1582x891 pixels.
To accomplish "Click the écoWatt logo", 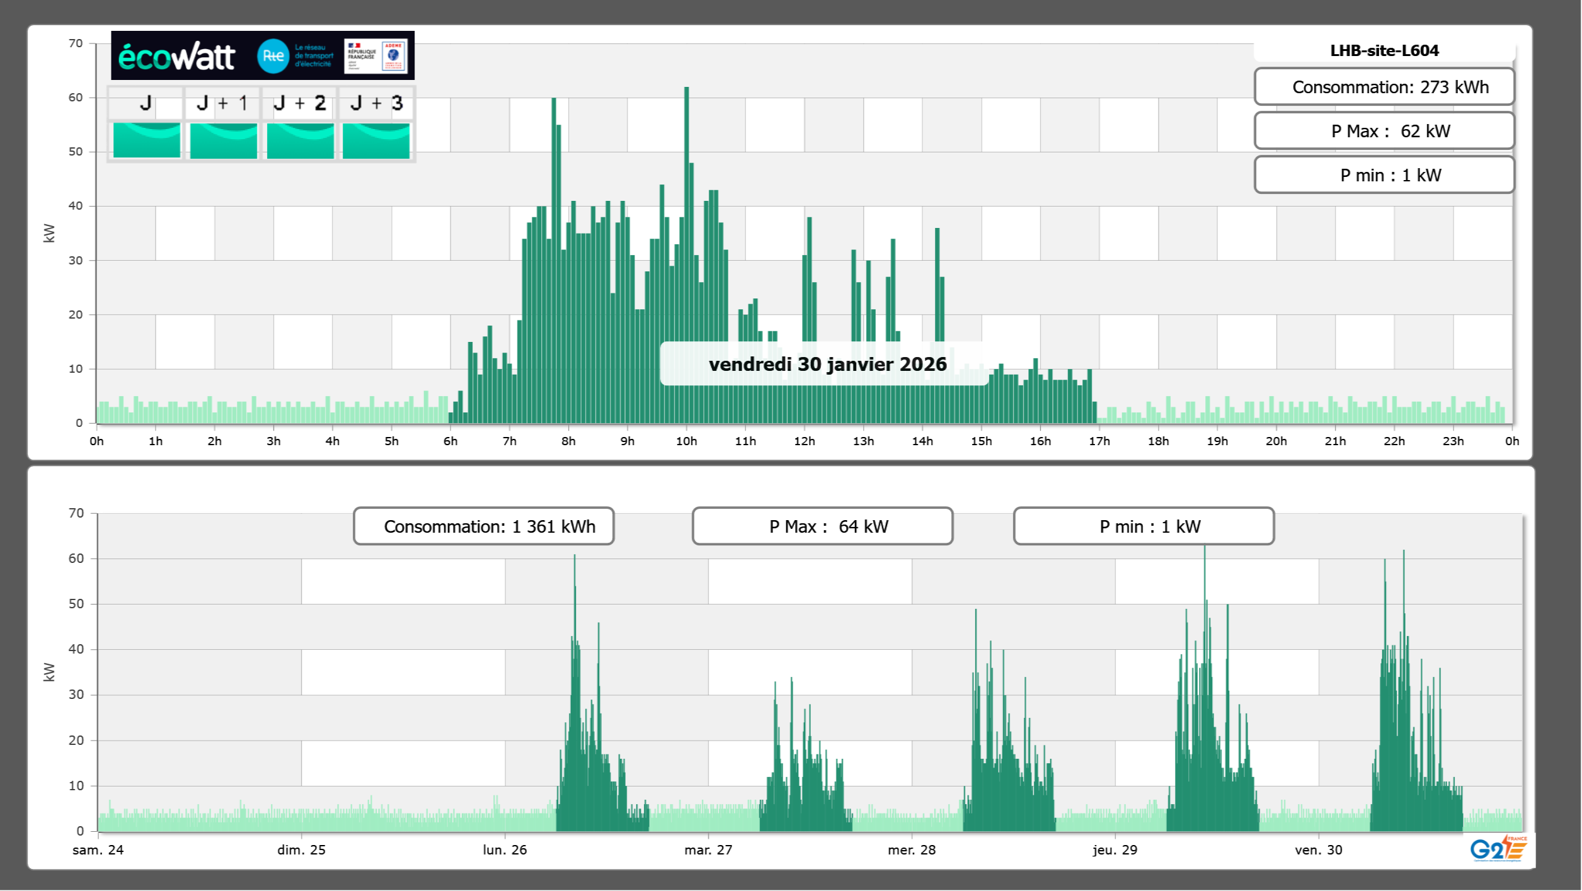I will 176,57.
